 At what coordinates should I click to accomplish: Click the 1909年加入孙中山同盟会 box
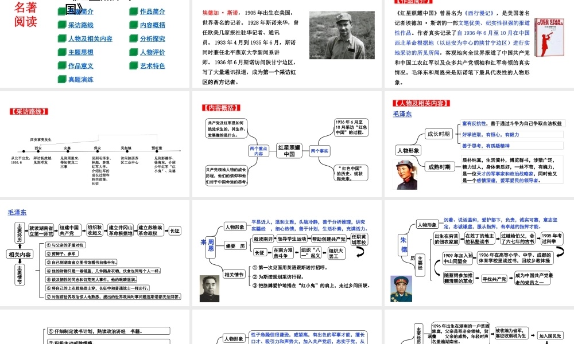pos(457,258)
